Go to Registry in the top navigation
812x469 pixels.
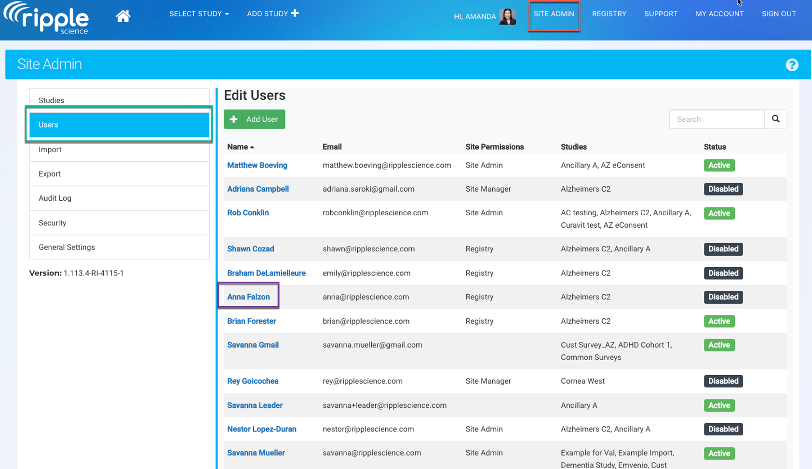click(609, 14)
